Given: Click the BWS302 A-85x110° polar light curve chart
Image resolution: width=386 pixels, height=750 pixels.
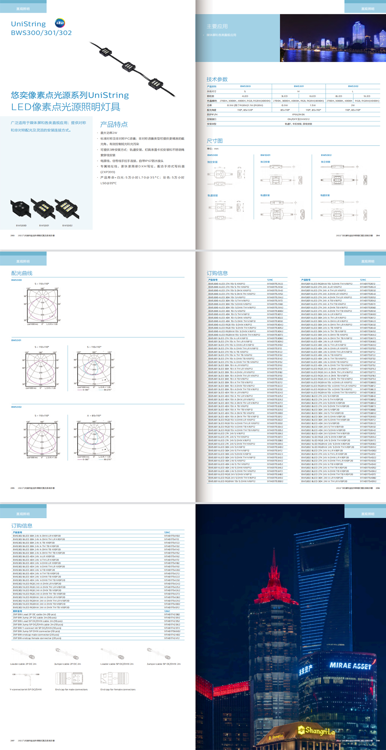Looking at the screenshot, I should 94,438.
